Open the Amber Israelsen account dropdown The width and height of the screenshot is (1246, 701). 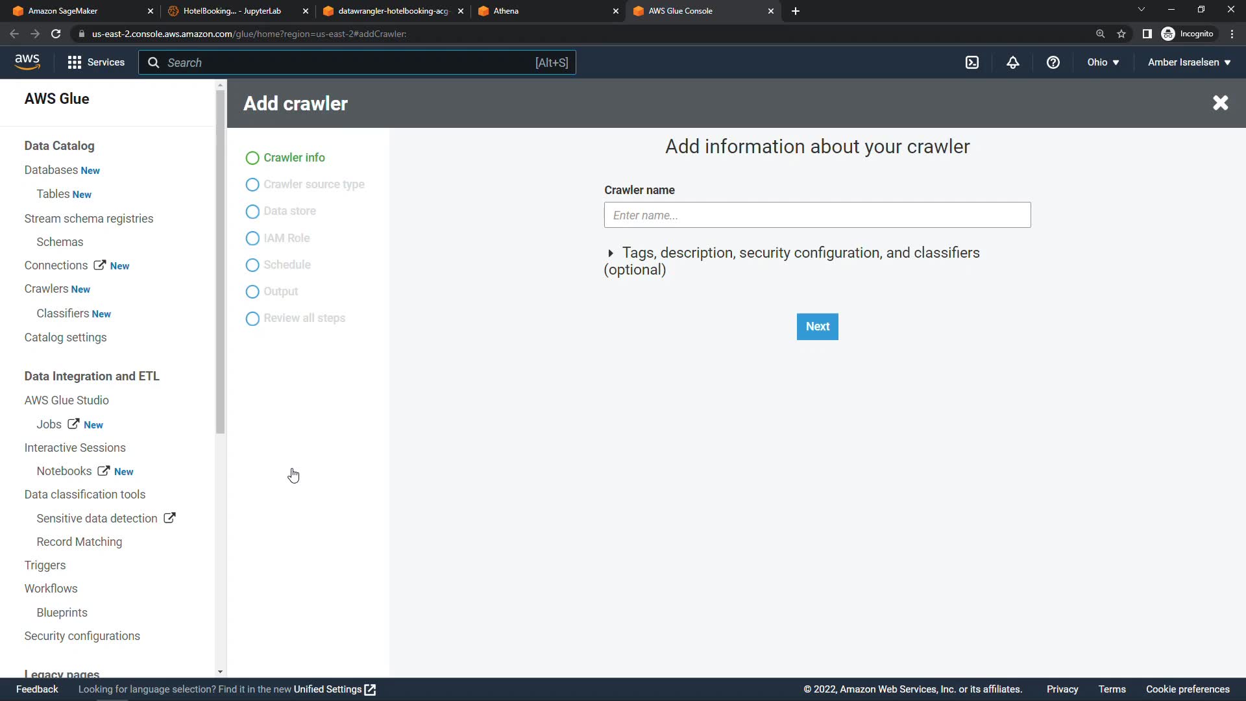click(x=1189, y=62)
